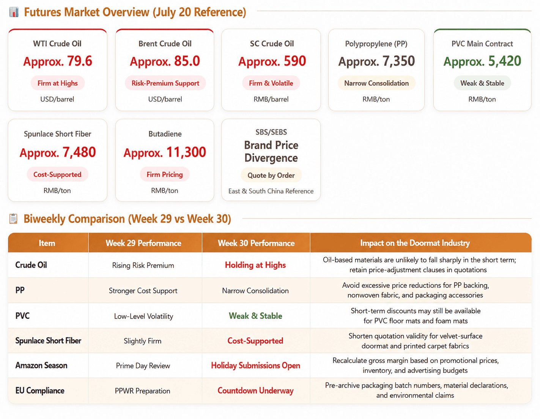Click the clipboard icon beside Biweekly Comparison

pos(13,219)
